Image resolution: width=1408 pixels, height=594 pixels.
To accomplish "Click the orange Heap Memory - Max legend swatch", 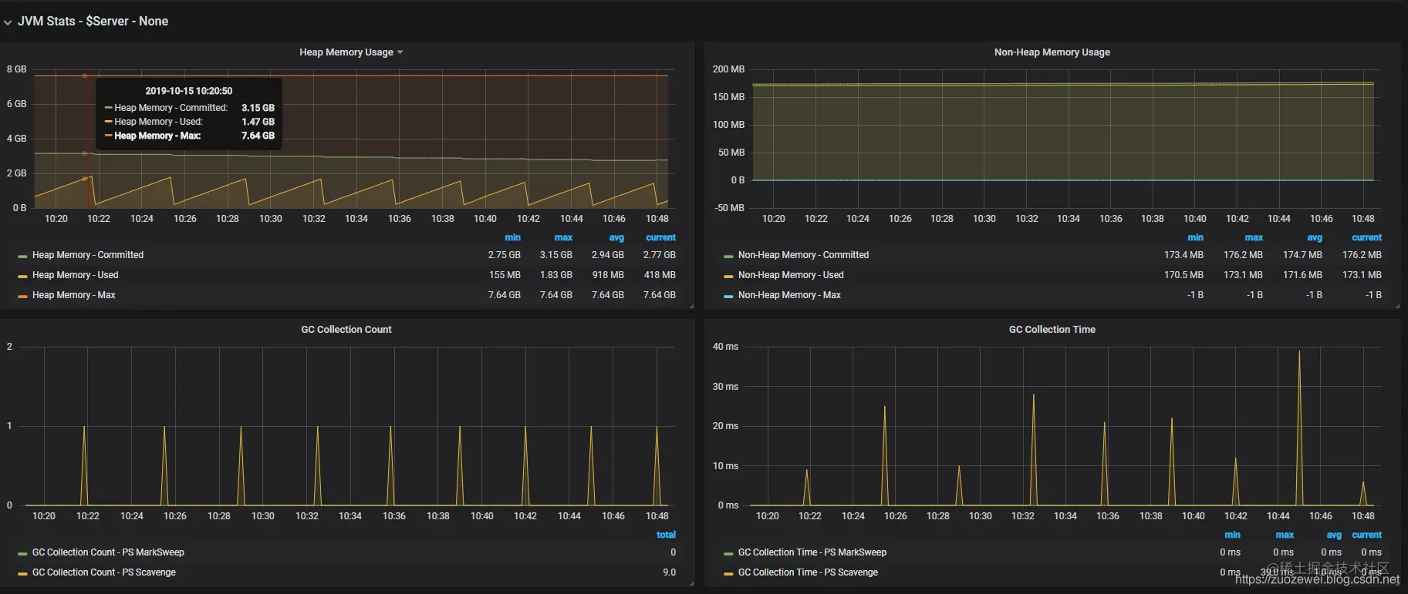I will point(23,296).
